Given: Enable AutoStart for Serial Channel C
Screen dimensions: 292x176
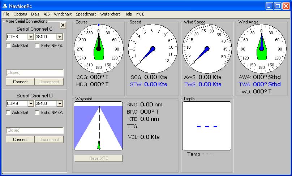Looking at the screenshot, I should tap(8, 46).
